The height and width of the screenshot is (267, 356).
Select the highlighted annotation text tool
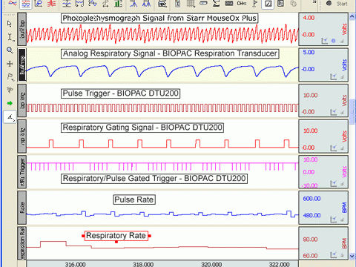click(10, 116)
